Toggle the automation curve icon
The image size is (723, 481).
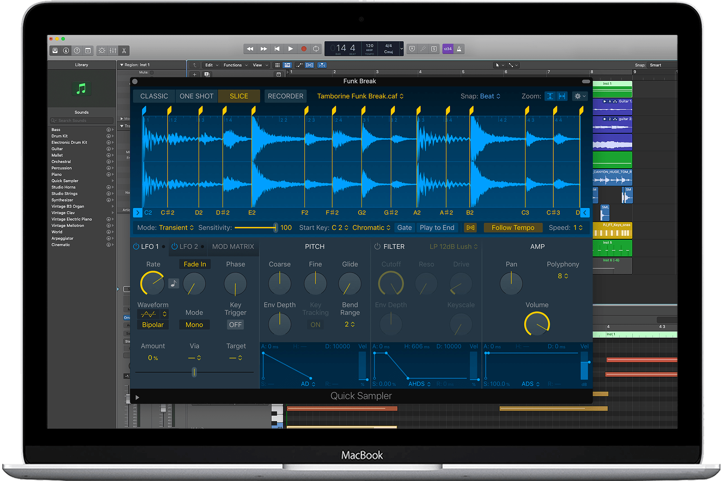coord(299,65)
